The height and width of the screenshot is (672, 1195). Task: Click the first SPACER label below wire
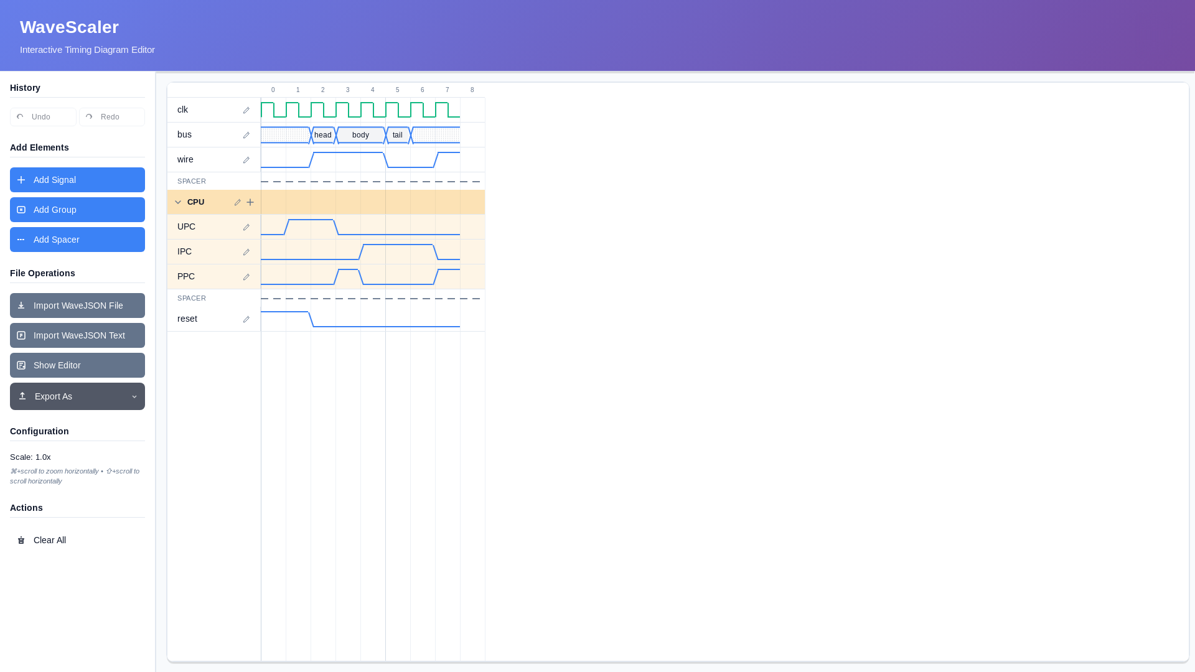[192, 181]
